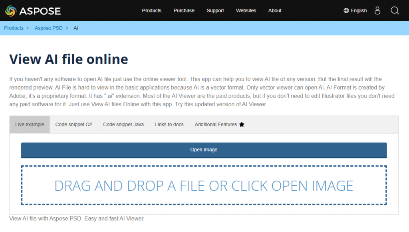409x232 pixels.
Task: Open the Websites menu
Action: (x=246, y=11)
